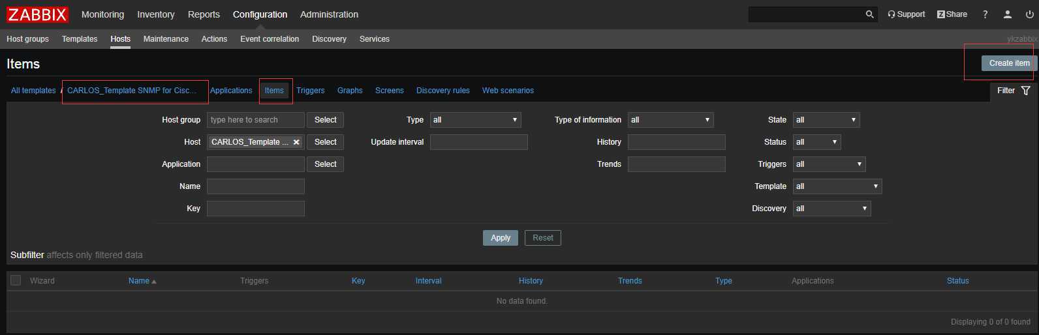
Task: Open the Monitoring menu
Action: [x=102, y=14]
